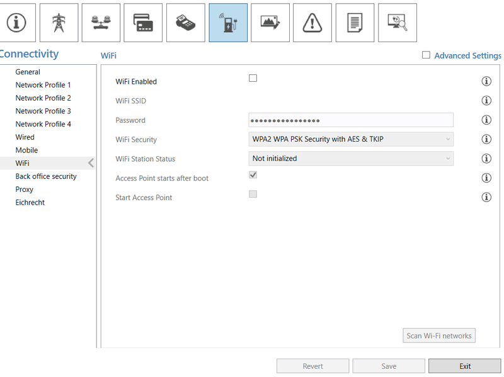This screenshot has width=504, height=377.
Task: Open Back office security settings
Action: point(46,176)
